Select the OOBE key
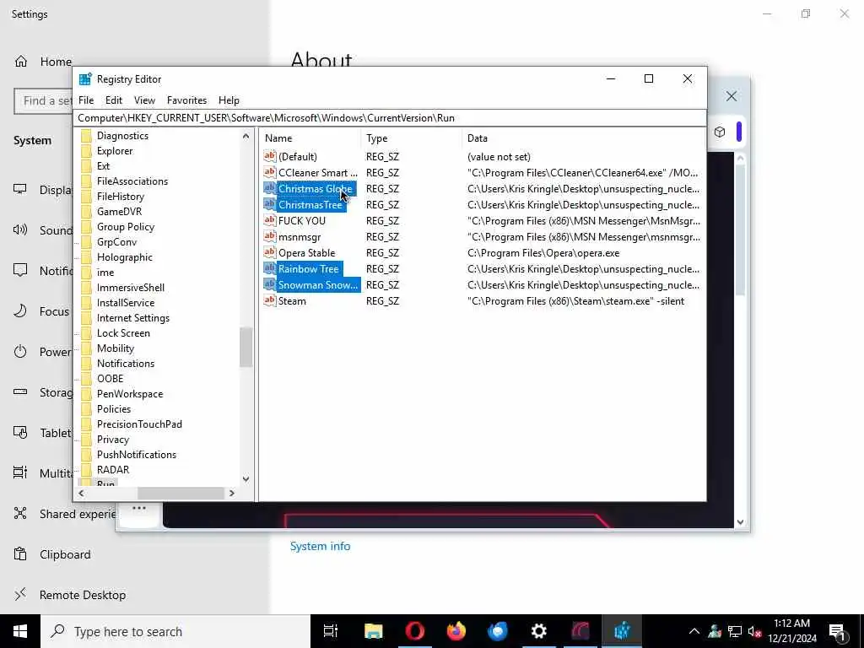 pos(111,379)
